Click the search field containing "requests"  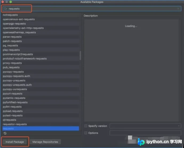(x=92, y=9)
